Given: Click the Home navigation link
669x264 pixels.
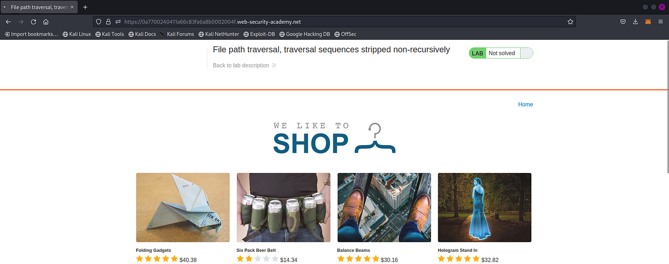Looking at the screenshot, I should click(x=525, y=104).
